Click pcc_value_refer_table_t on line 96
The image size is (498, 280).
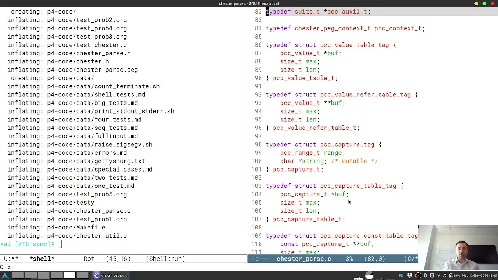[315, 128]
